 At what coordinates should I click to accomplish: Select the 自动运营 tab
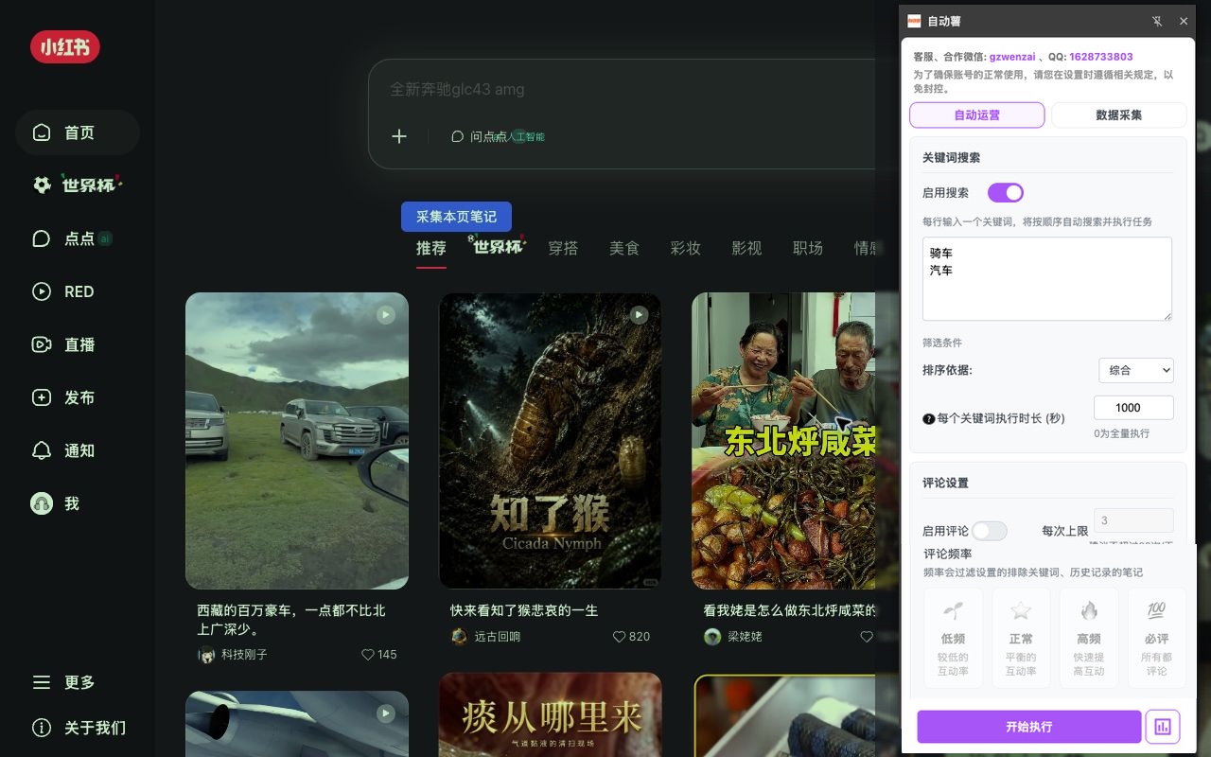point(977,114)
